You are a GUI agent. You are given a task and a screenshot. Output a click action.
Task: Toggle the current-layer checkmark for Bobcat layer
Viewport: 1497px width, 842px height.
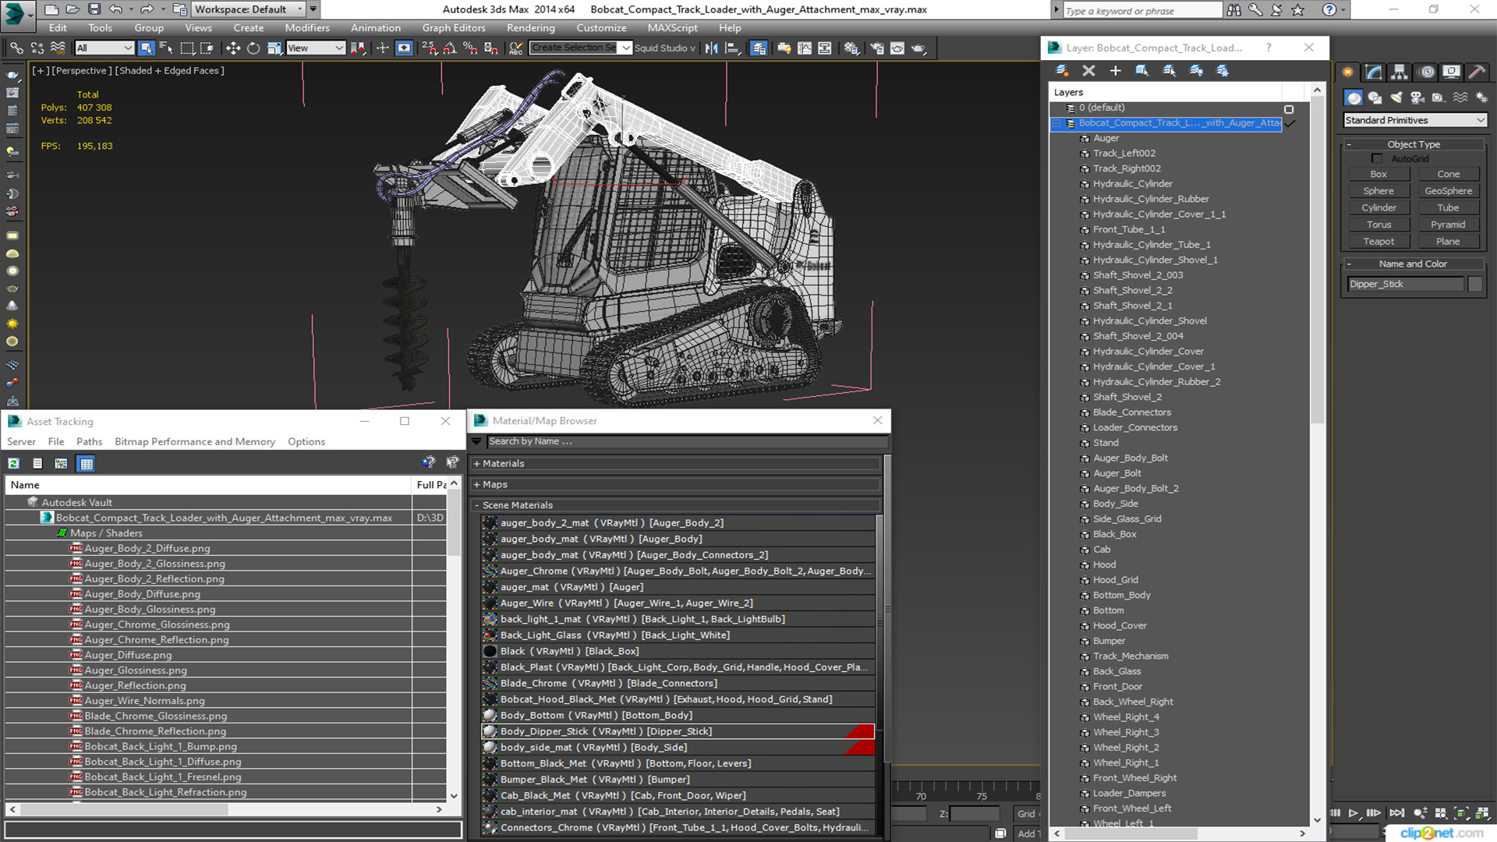tap(1290, 124)
